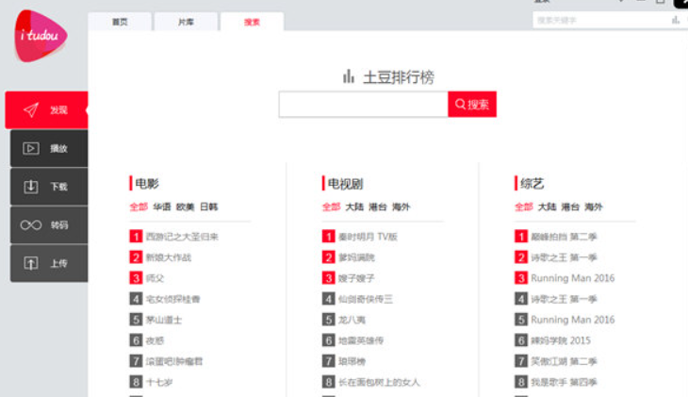
Task: Filter 综艺 ranking by 海外
Action: pyautogui.click(x=594, y=207)
